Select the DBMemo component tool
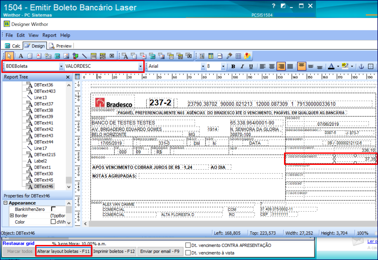 click(134, 56)
